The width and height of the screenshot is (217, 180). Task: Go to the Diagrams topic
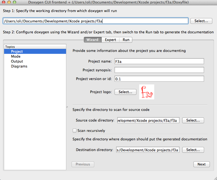click(x=19, y=66)
